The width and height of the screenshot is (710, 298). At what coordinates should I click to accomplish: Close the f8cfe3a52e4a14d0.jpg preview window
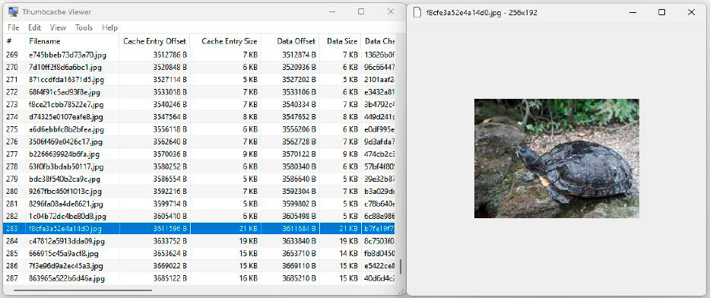click(x=691, y=13)
